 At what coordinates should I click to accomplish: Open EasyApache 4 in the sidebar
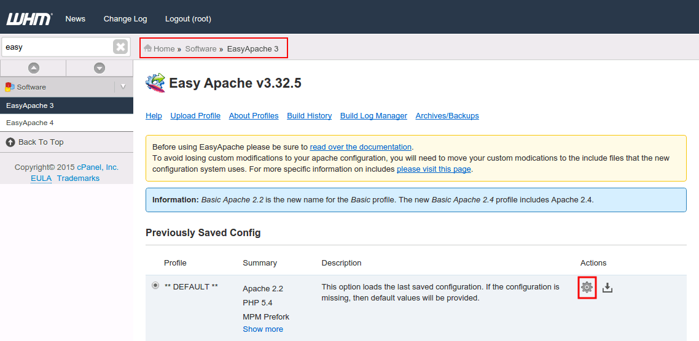click(x=66, y=123)
